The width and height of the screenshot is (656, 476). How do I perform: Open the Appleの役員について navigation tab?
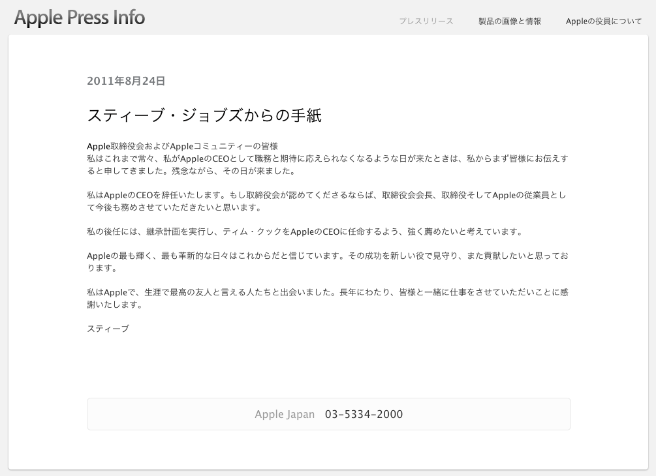[603, 22]
